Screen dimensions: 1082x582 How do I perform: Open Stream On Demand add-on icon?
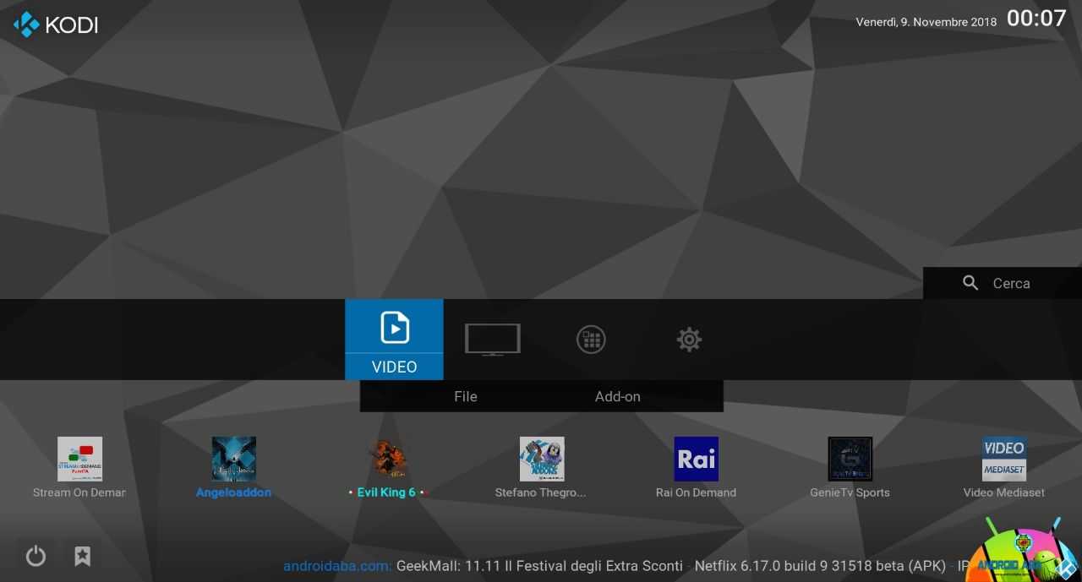pos(79,459)
